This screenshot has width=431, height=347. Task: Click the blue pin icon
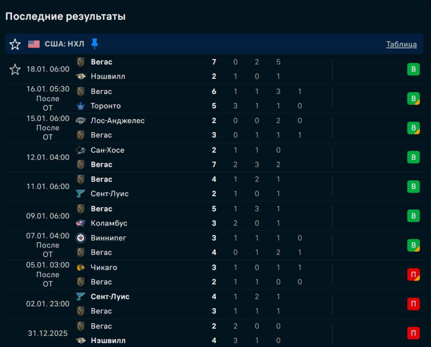(95, 44)
